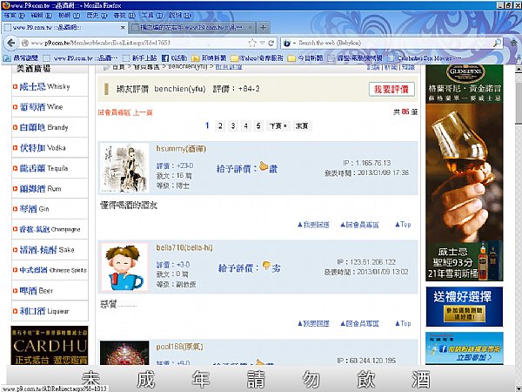Go to page 3 of the reviews
This screenshot has height=392, width=522.
coord(233,125)
